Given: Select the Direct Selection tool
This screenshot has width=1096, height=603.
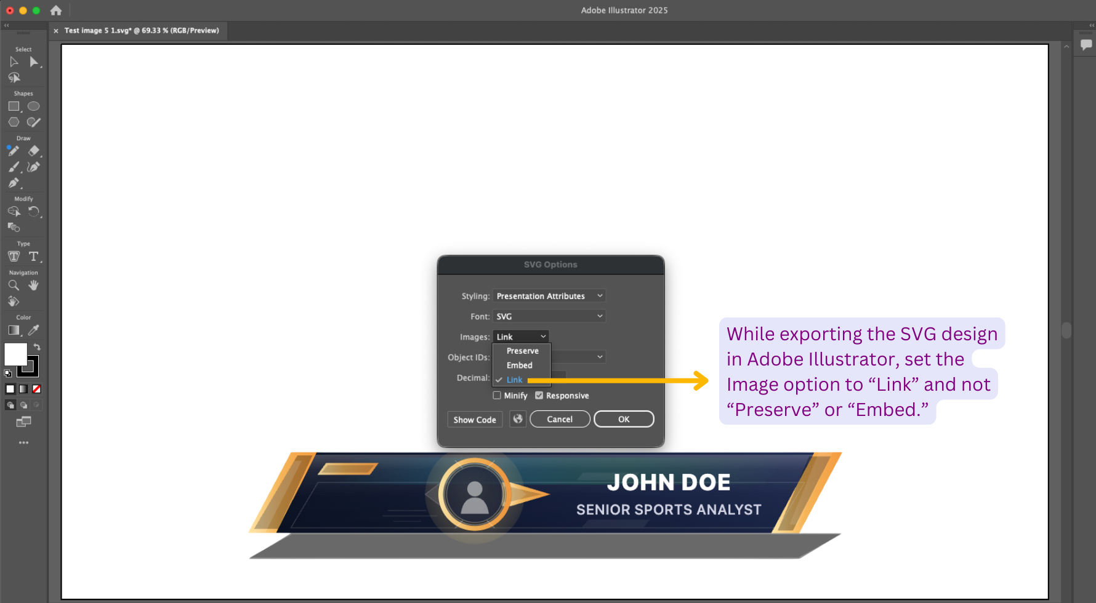Looking at the screenshot, I should point(33,62).
